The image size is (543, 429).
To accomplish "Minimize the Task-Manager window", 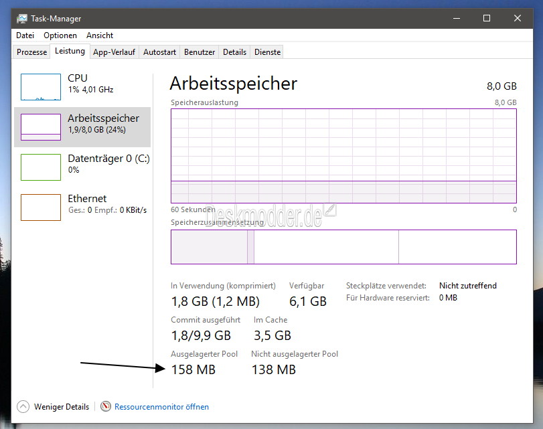I will pos(457,18).
